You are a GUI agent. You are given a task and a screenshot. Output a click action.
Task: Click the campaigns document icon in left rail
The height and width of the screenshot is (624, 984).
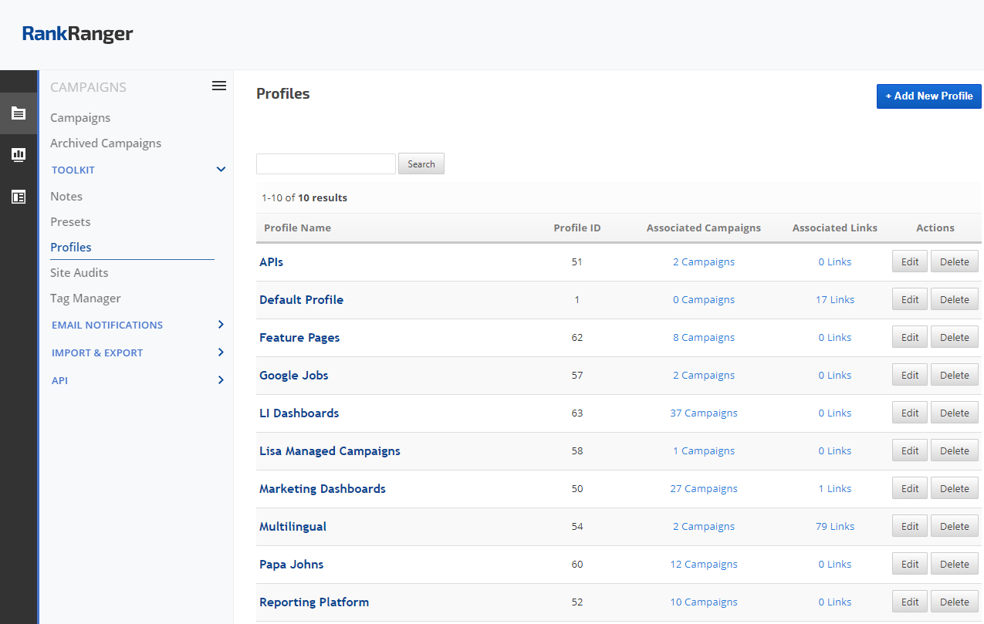click(19, 113)
